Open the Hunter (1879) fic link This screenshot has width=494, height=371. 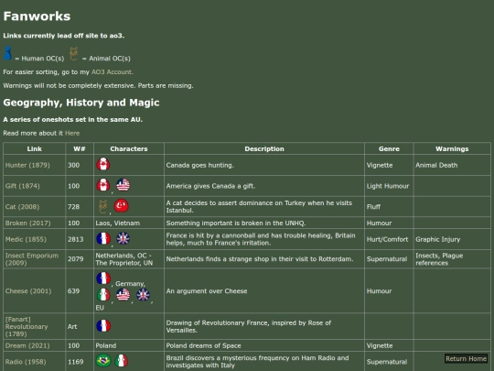pyautogui.click(x=27, y=165)
